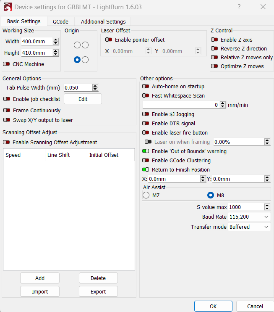Click the Delete button
Screen dimensions: 274x312
[x=98, y=278]
